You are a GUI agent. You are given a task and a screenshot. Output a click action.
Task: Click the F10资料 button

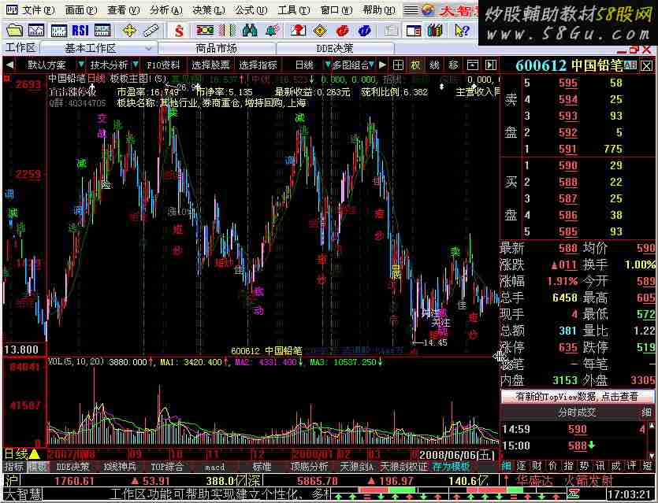coord(163,65)
